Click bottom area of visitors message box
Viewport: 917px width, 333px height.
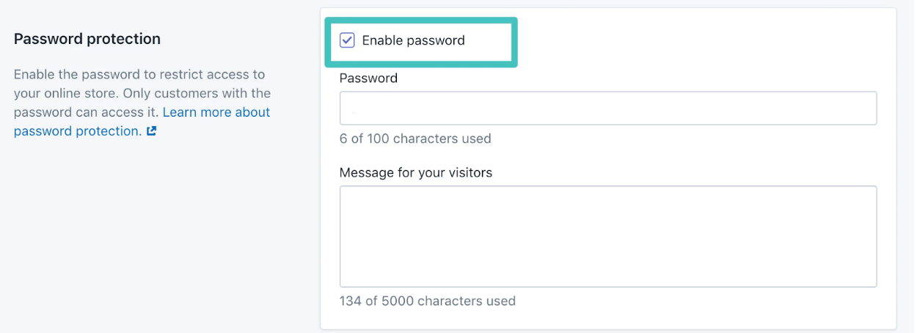coord(608,275)
